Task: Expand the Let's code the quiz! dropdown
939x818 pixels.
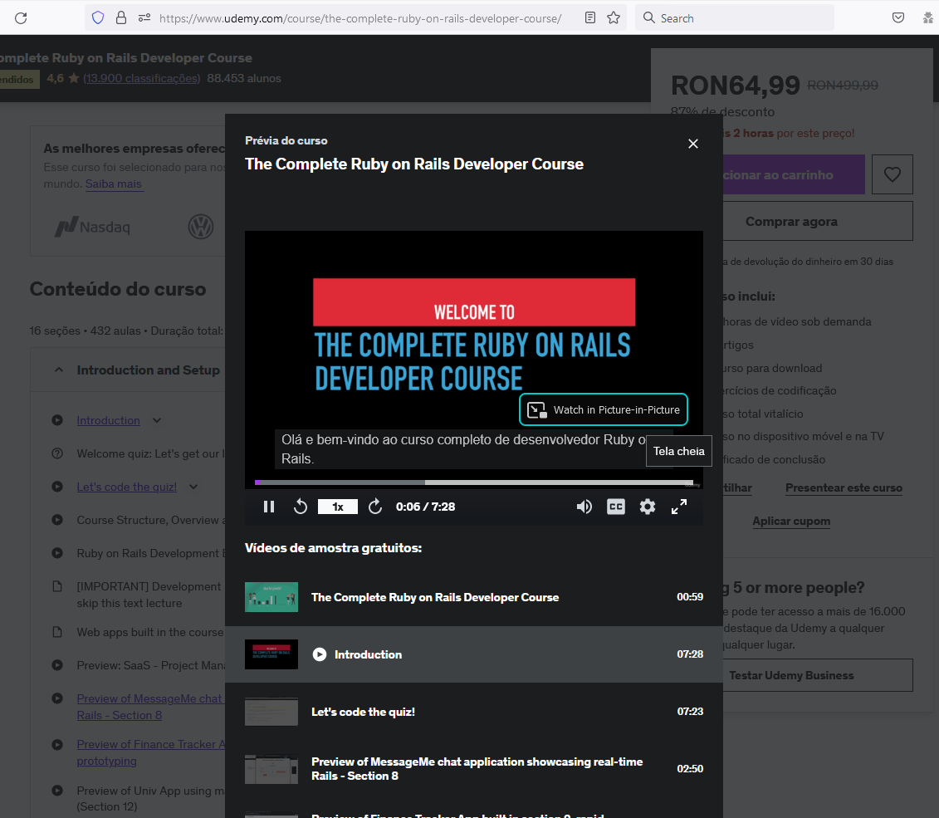Action: pos(193,486)
